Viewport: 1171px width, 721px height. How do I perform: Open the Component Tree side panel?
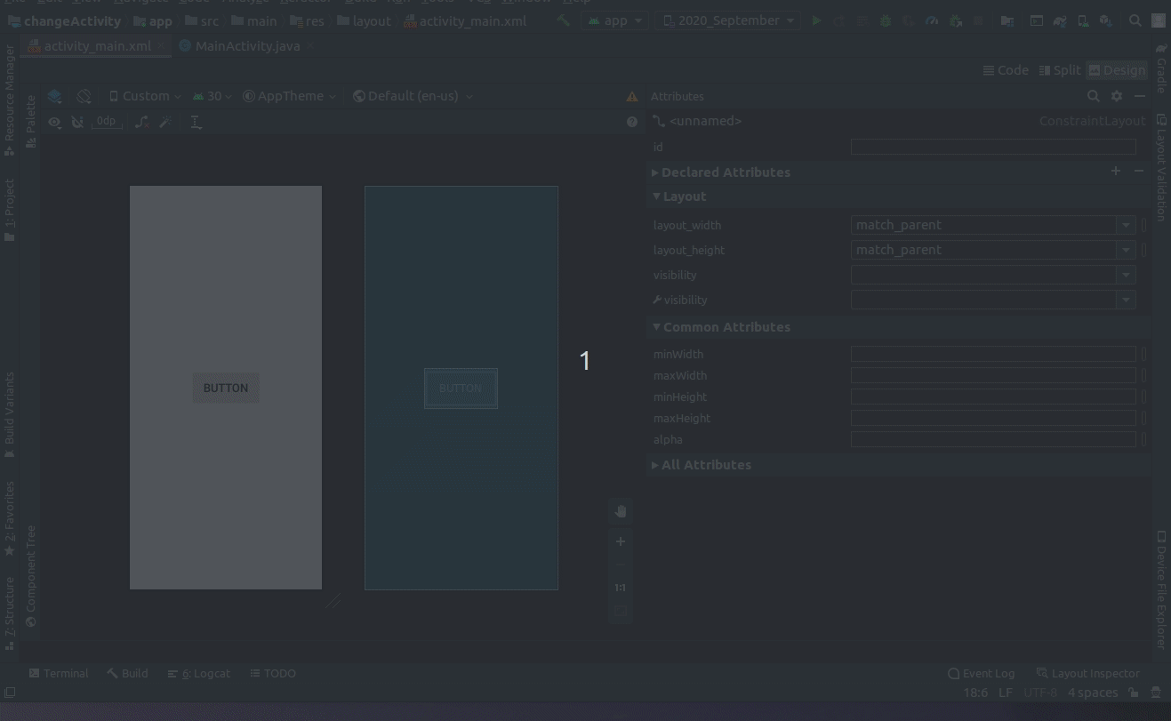[31, 576]
